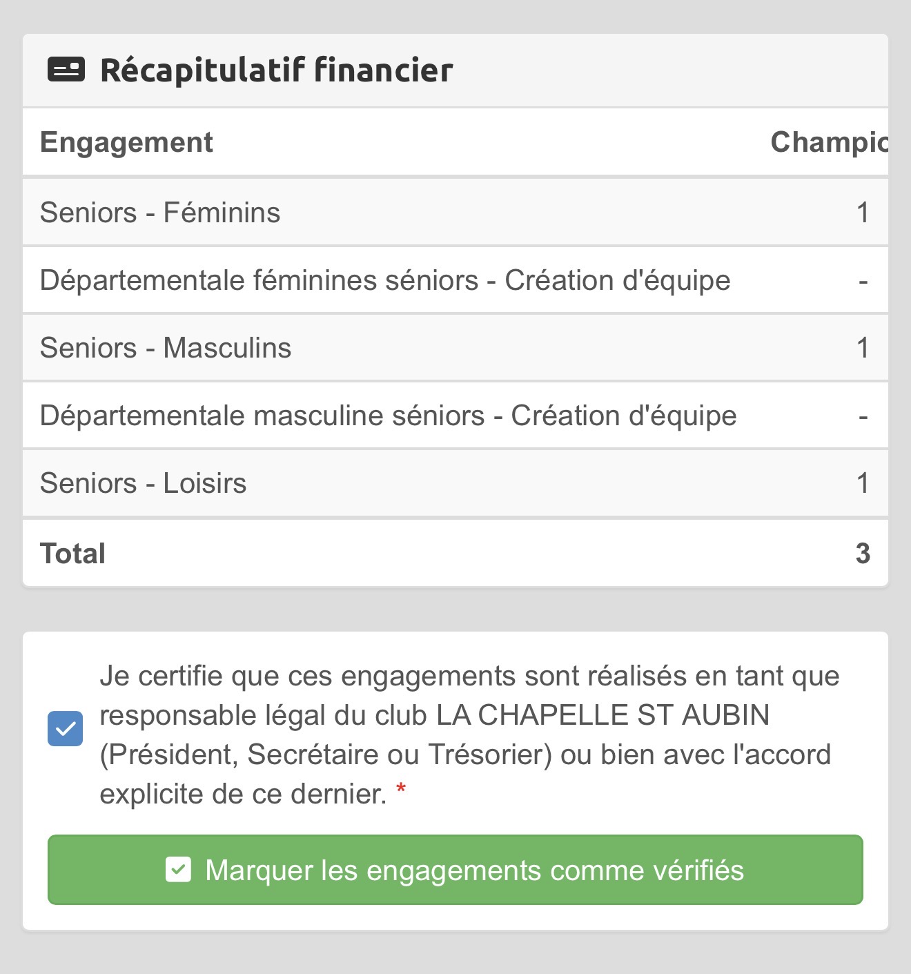Click Marquer les engagements comme vérifiés button

[455, 870]
